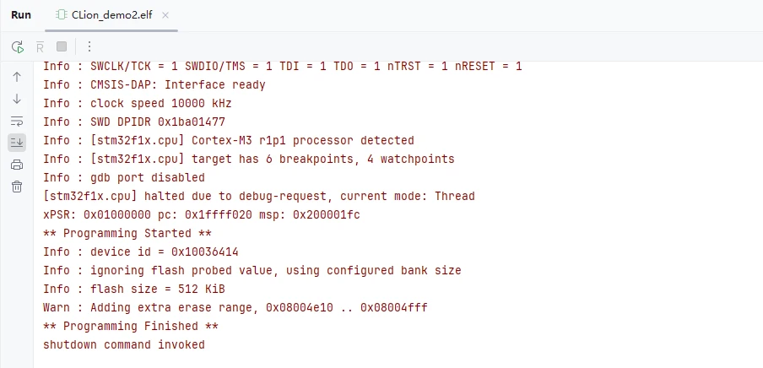The image size is (763, 368).
Task: Select the flash size 512 KiB line
Action: [134, 290]
